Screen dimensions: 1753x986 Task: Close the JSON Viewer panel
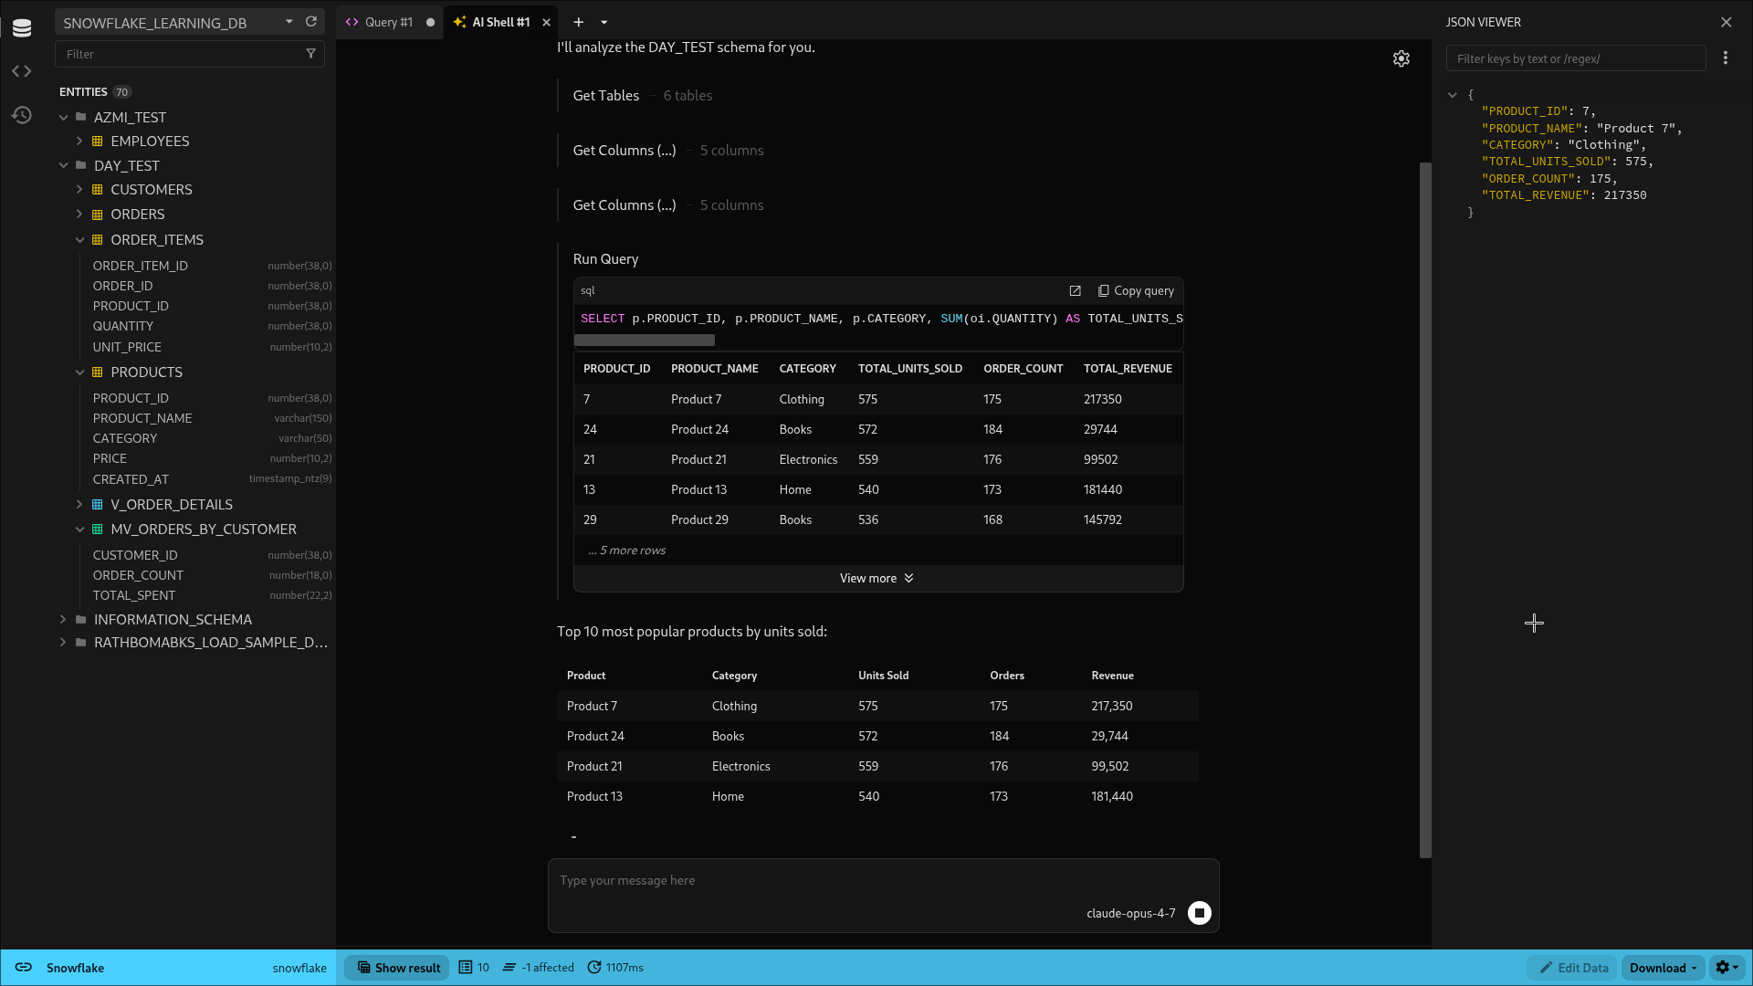pos(1726,22)
